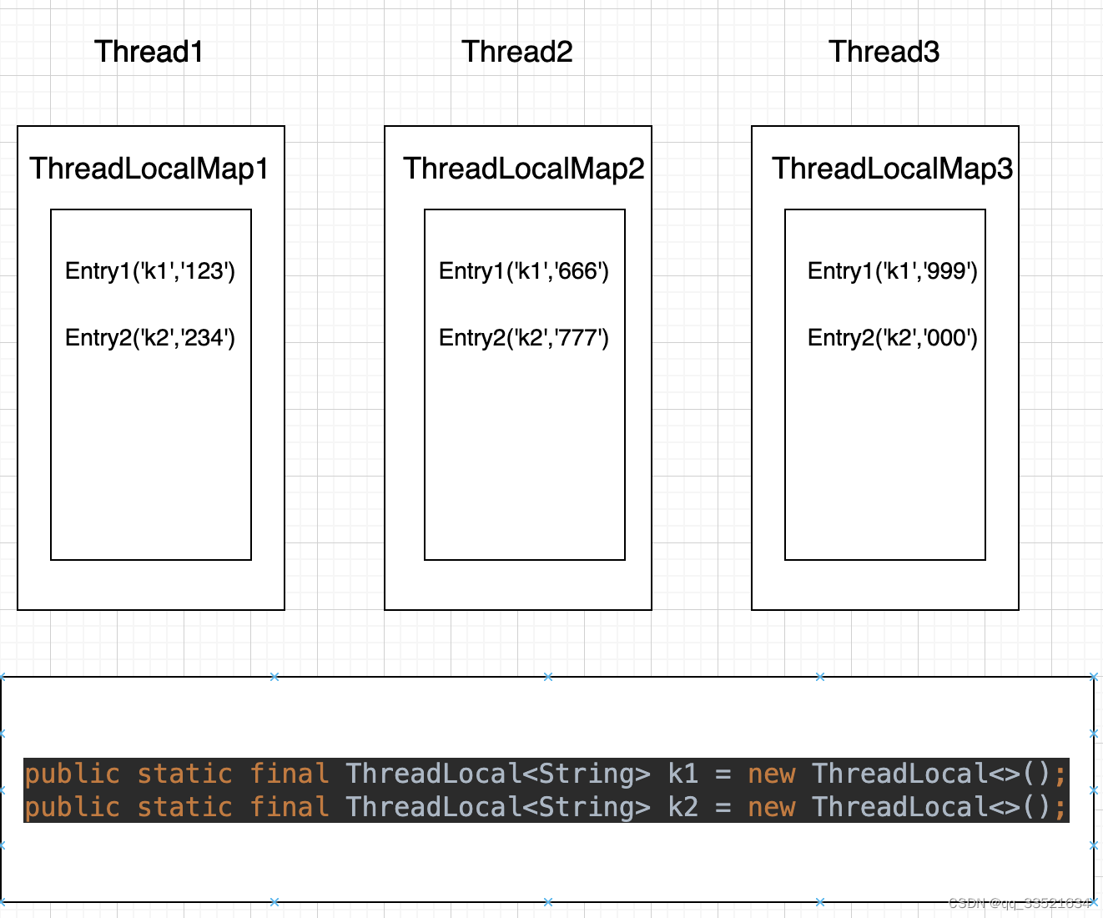The image size is (1103, 918).
Task: Select the Thread2 title label
Action: click(x=517, y=52)
